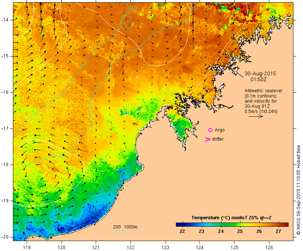Click the date label 30-Aug-2015
Screen dimensions: 303x251
pos(260,73)
